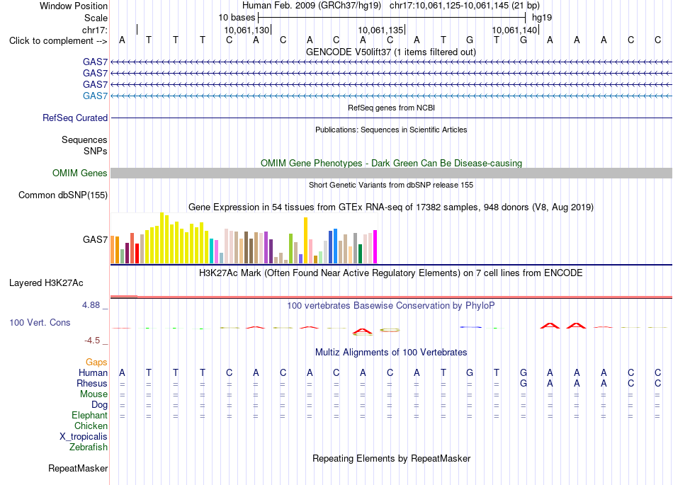This screenshot has width=673, height=485.
Task: Open the H3K27Ac Mark ENCODE track title
Action: pos(391,273)
